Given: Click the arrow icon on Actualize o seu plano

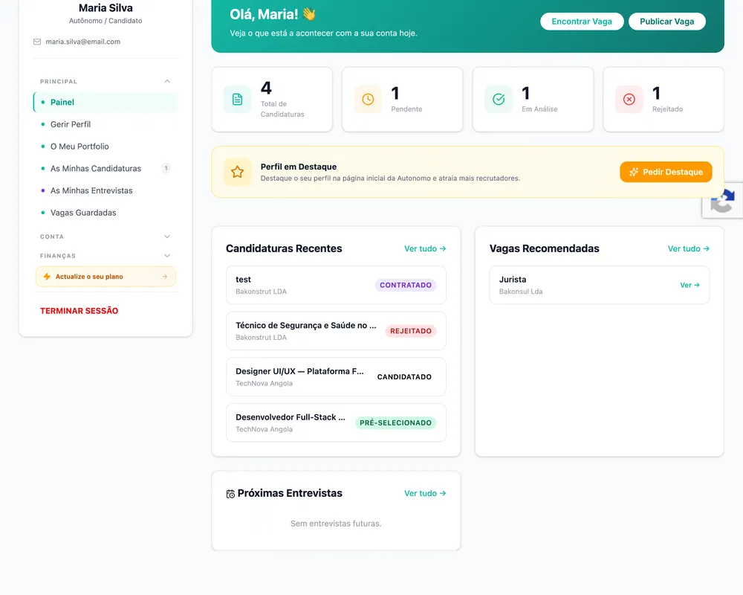Looking at the screenshot, I should point(165,277).
